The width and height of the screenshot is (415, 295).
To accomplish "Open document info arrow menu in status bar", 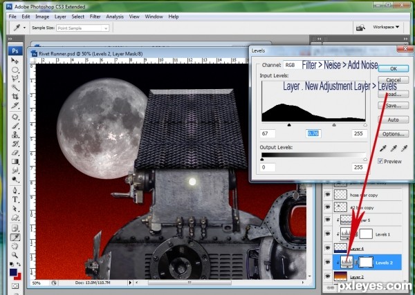I will click(130, 283).
